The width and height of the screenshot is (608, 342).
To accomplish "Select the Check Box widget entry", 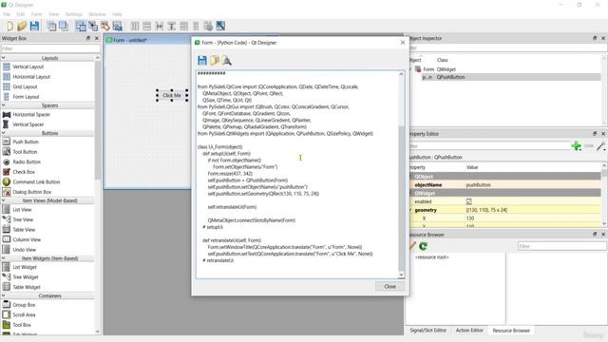I will pos(24,172).
